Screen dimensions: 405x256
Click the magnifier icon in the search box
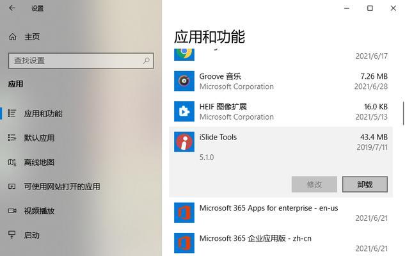coord(147,61)
